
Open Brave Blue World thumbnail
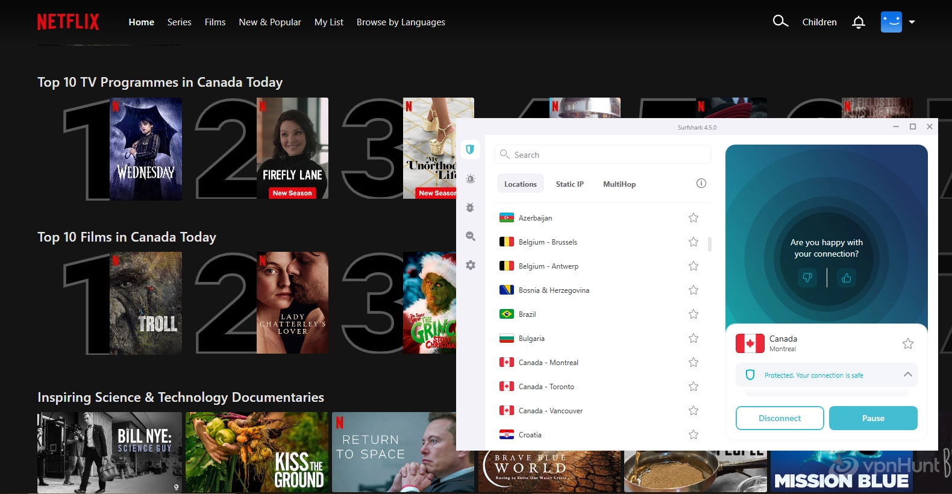tap(550, 472)
